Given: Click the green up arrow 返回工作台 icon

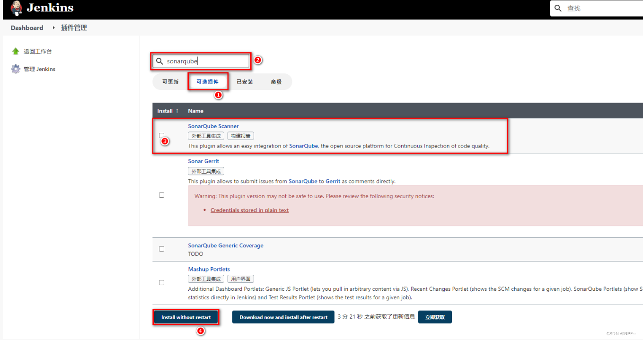Looking at the screenshot, I should [16, 51].
